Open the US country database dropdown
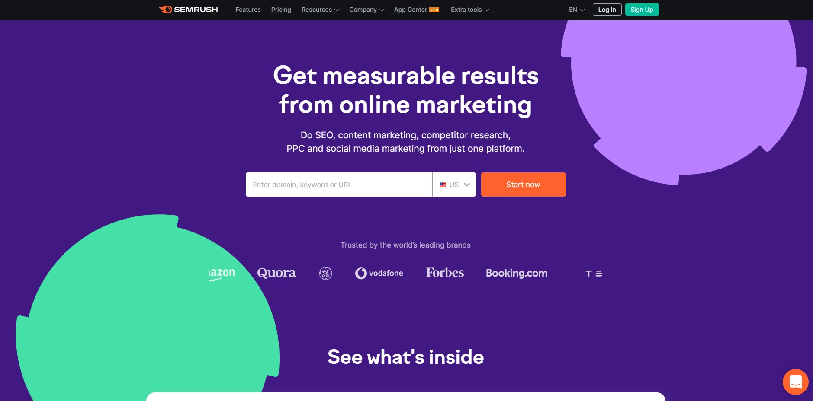Screen dimensions: 813x401 click(x=454, y=185)
